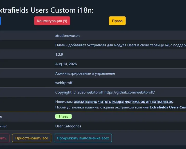The width and height of the screenshot is (186, 149).
Task: Click the Приостановить все button
Action: (x=32, y=138)
